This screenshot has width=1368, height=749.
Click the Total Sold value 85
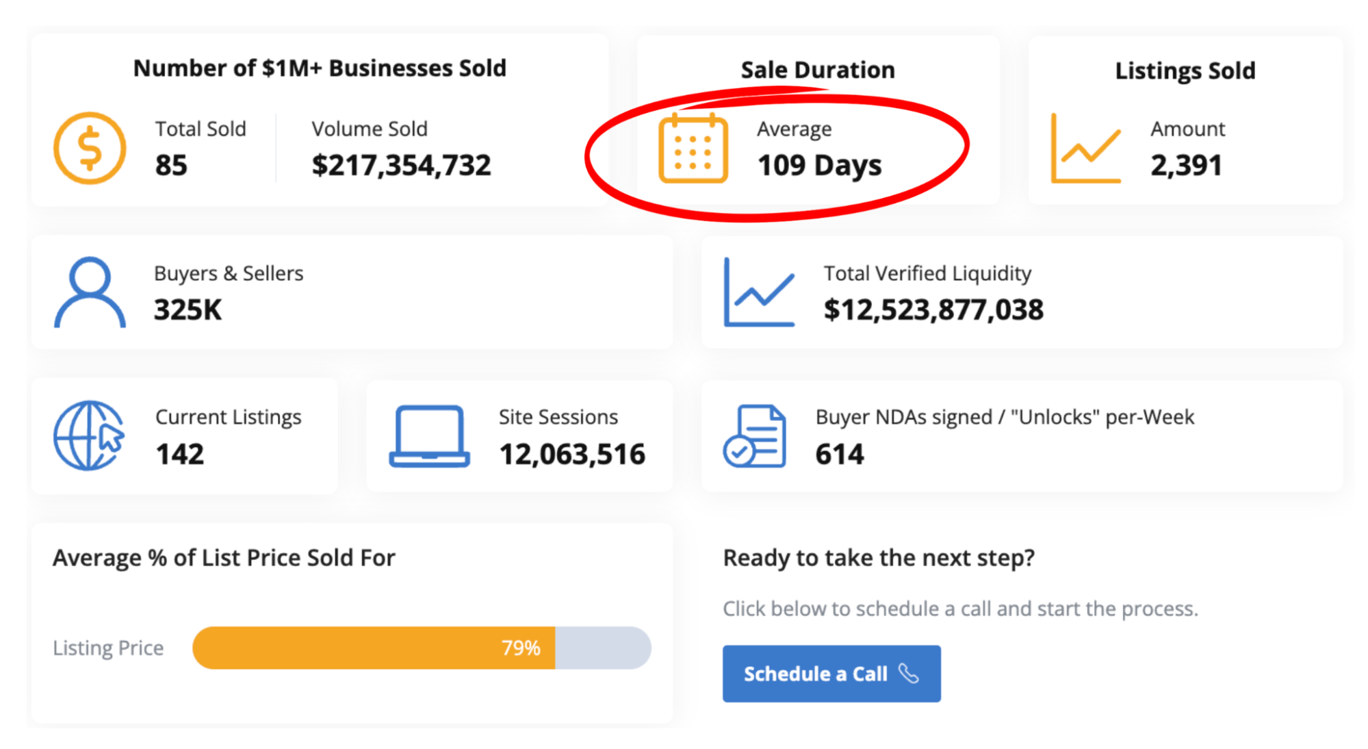point(171,165)
